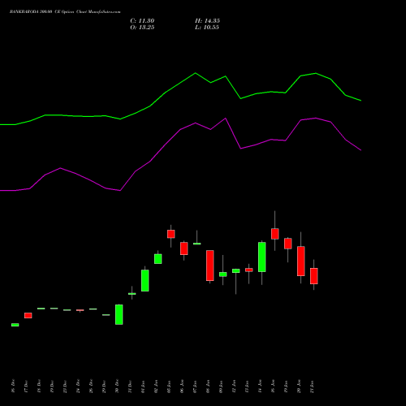Click the tall green candle for 14 Jan
Screen dimensions: 406x406
[262, 257]
